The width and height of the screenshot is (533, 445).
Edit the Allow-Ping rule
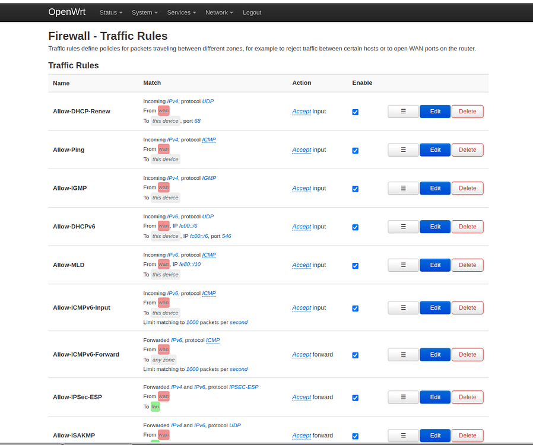[x=435, y=150]
